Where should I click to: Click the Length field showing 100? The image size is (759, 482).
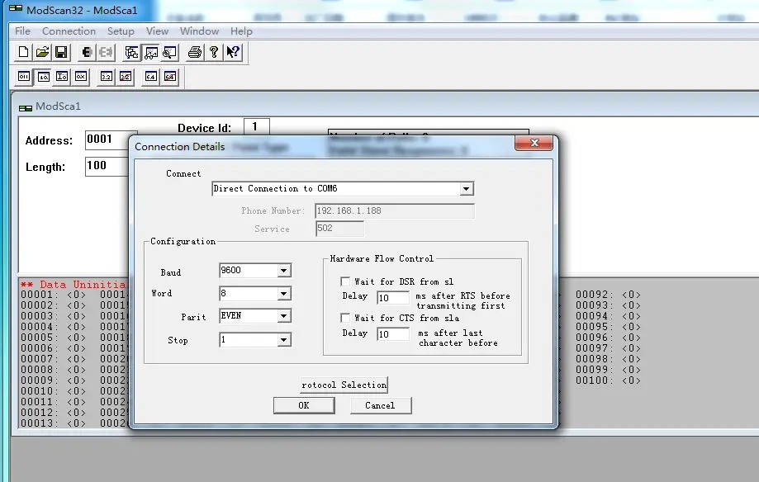tap(107, 167)
